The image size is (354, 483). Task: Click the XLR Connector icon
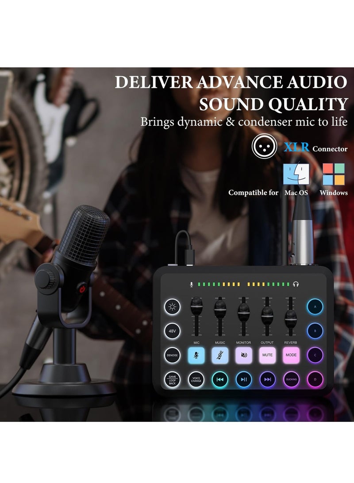pyautogui.click(x=263, y=148)
